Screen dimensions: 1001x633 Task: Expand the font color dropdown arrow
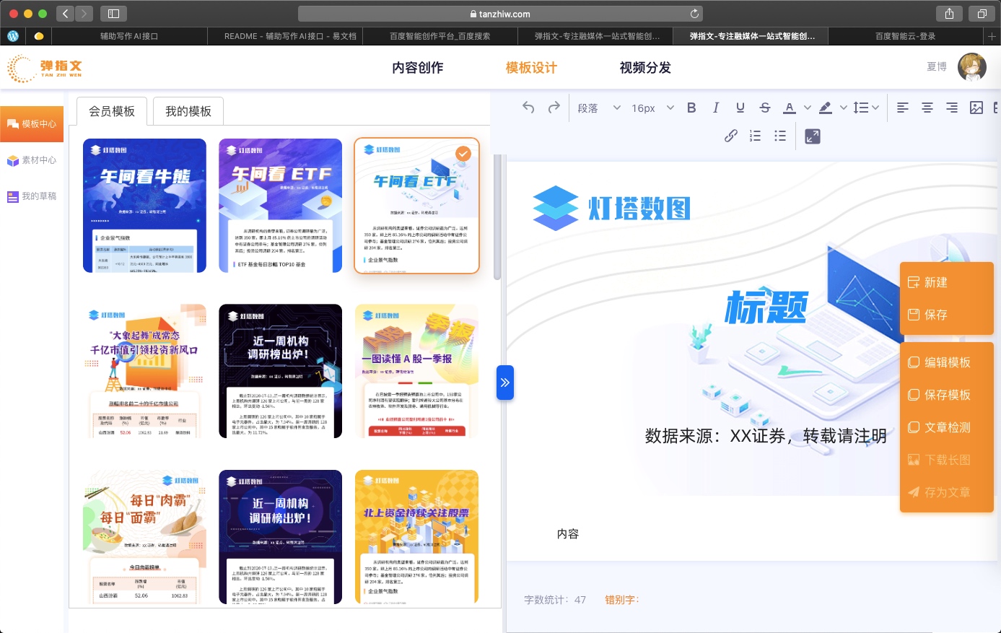pyautogui.click(x=808, y=108)
